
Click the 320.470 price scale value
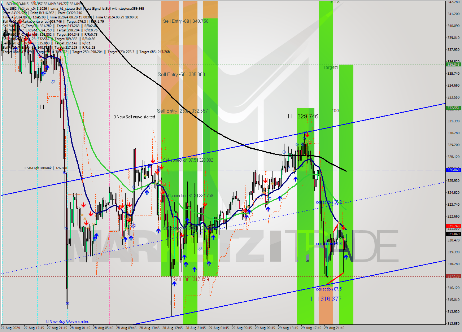click(453, 240)
